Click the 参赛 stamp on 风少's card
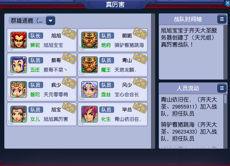Image resolution: width=230 pixels, height=166 pixels. click(x=140, y=83)
